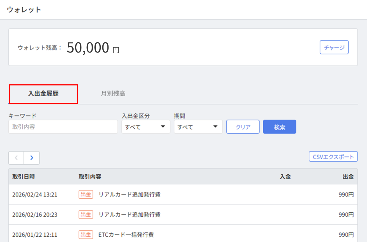
Task: Select the 出金 column header
Action: tap(348, 177)
